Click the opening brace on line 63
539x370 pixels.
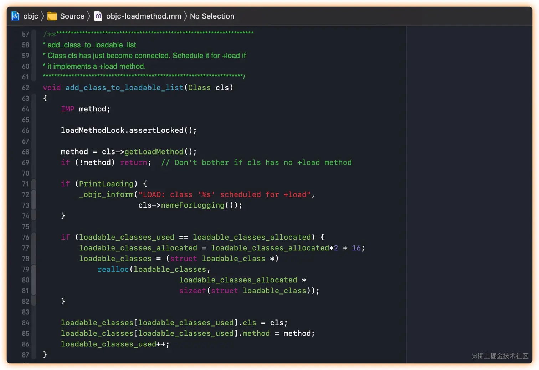[45, 98]
